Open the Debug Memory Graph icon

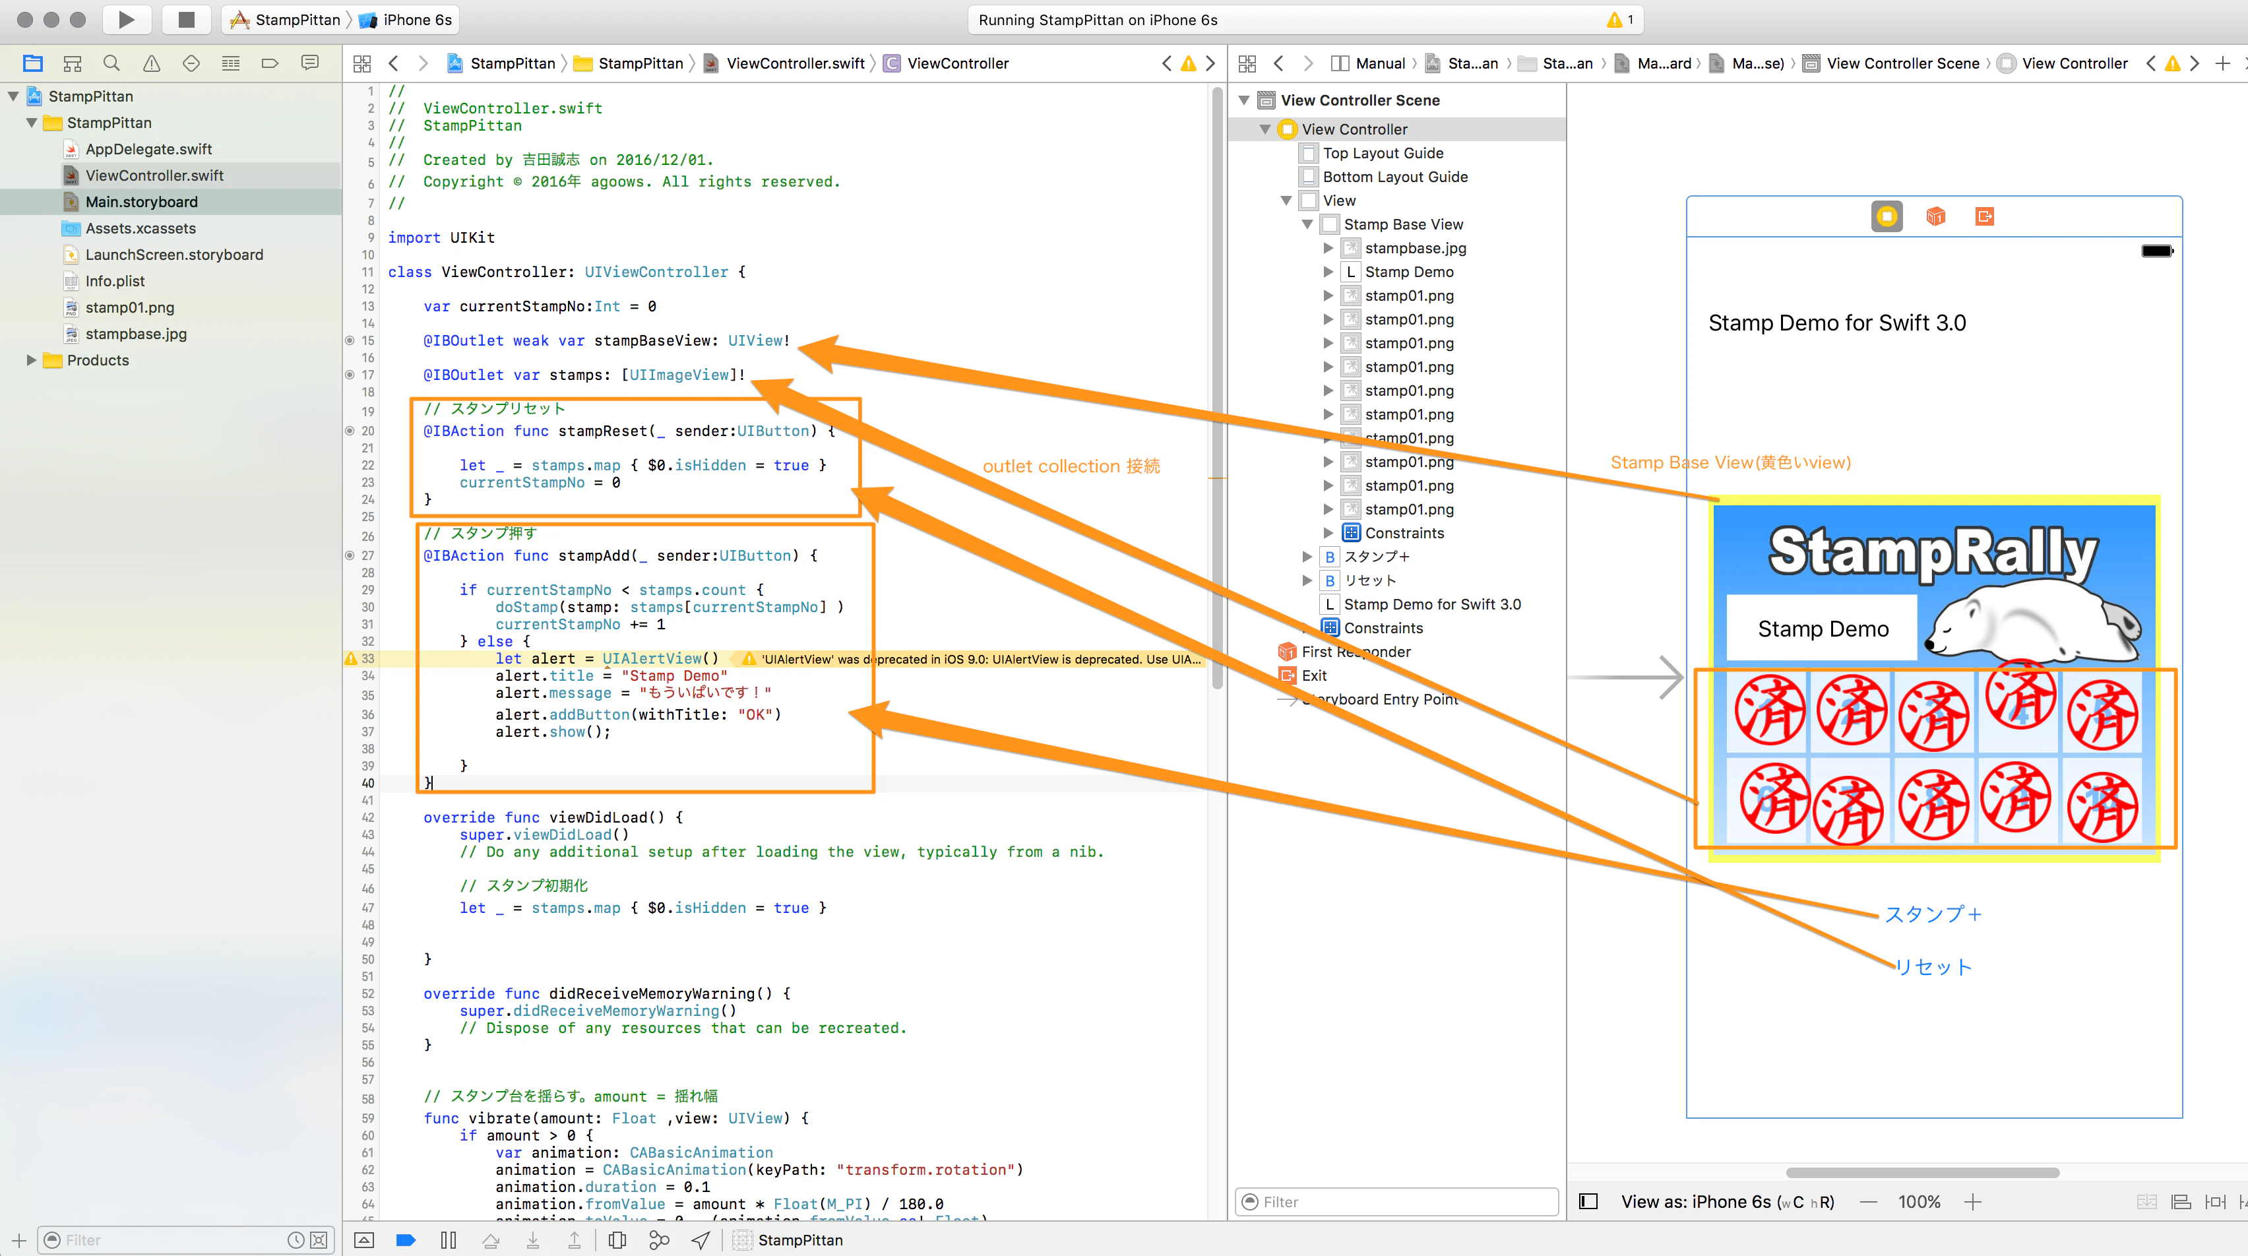click(659, 1240)
